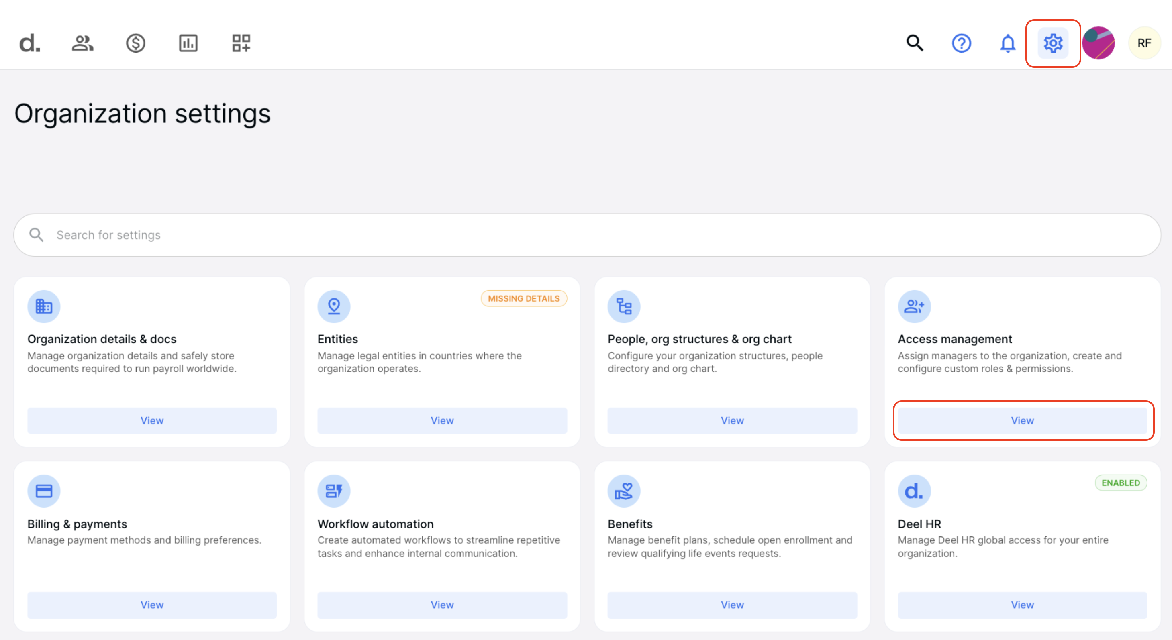
Task: Select the Payments dollar icon in navbar
Action: tap(135, 43)
